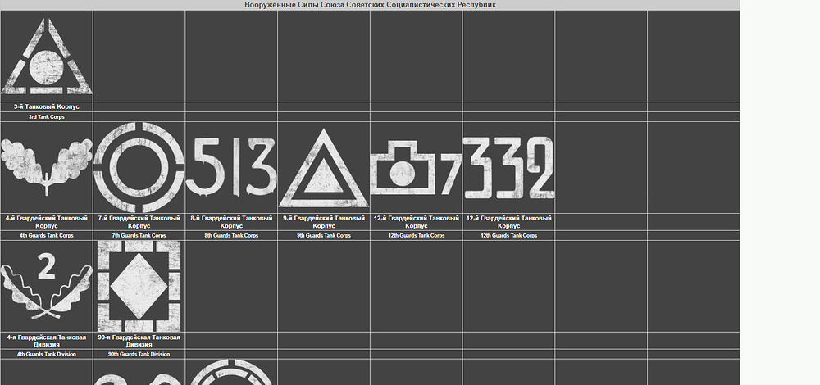820x385 pixels.
Task: Select the '8th Guards Tank Corps' caption
Action: [x=231, y=236]
